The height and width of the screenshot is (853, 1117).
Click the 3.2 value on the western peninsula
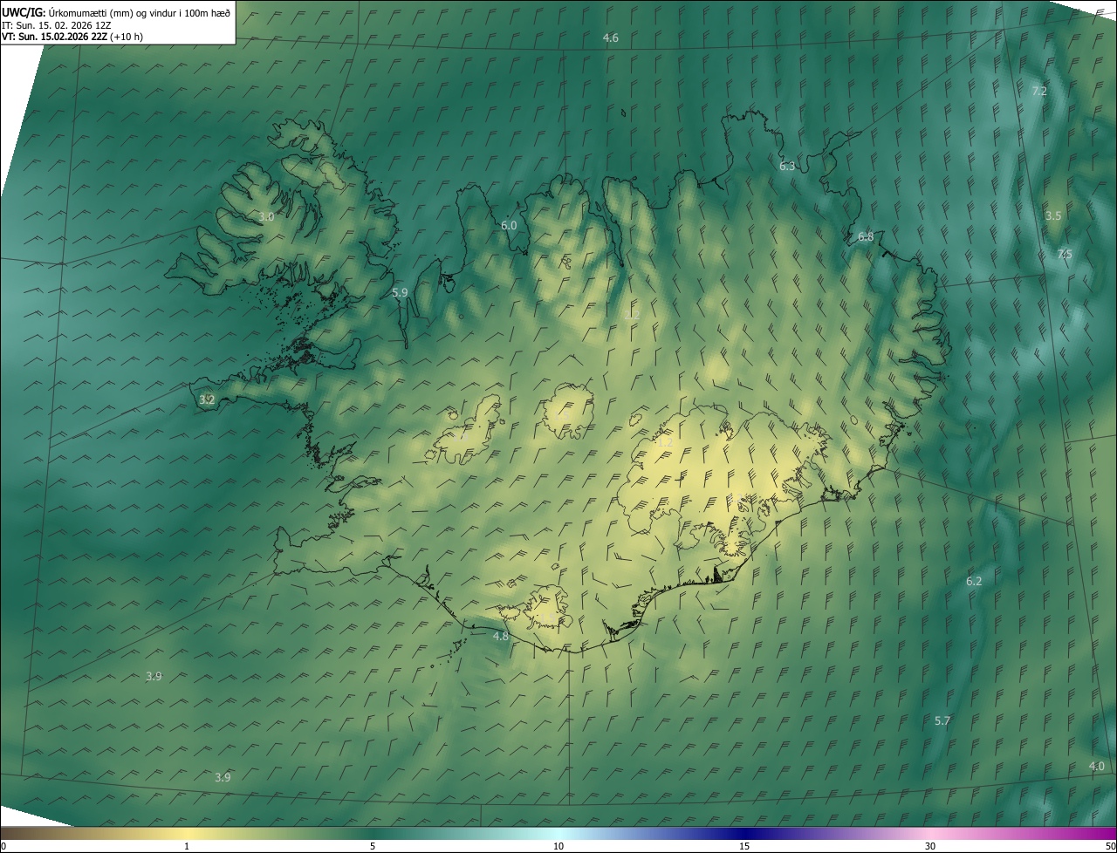pos(207,399)
